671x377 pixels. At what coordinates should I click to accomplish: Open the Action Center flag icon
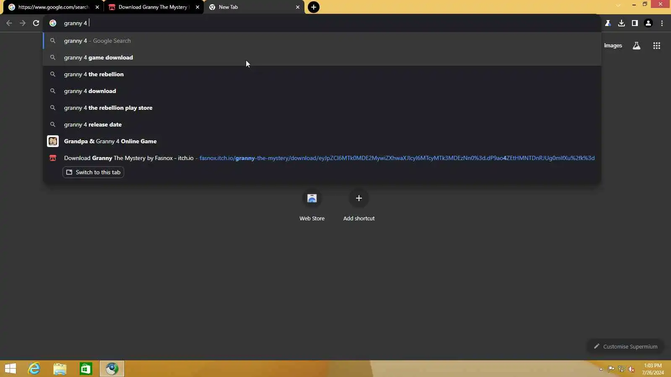click(x=611, y=369)
